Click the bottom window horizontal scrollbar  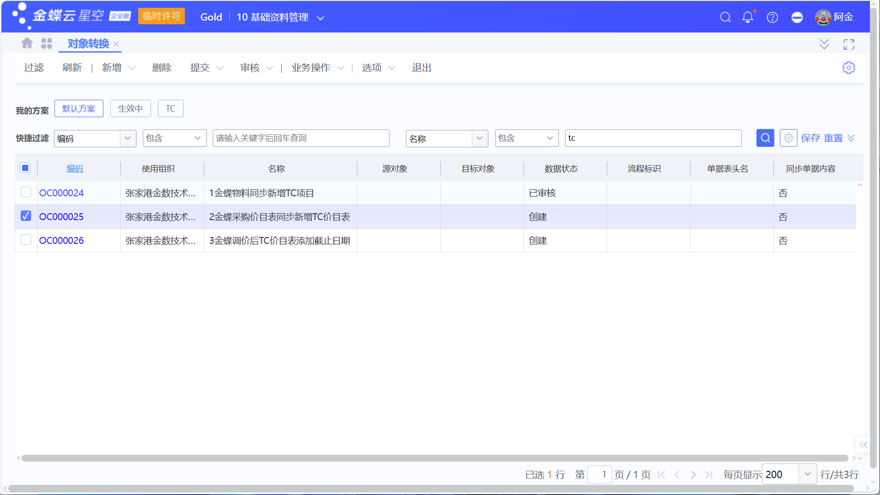click(x=431, y=489)
